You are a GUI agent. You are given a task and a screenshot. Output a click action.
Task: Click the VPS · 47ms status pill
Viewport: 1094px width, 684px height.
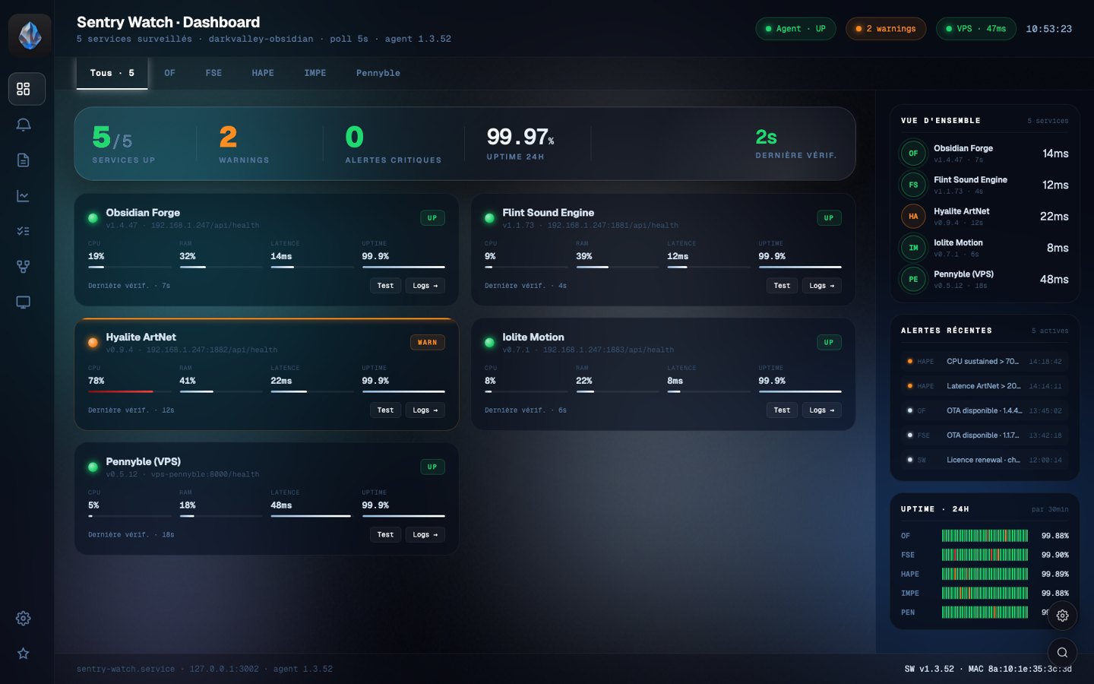976,29
